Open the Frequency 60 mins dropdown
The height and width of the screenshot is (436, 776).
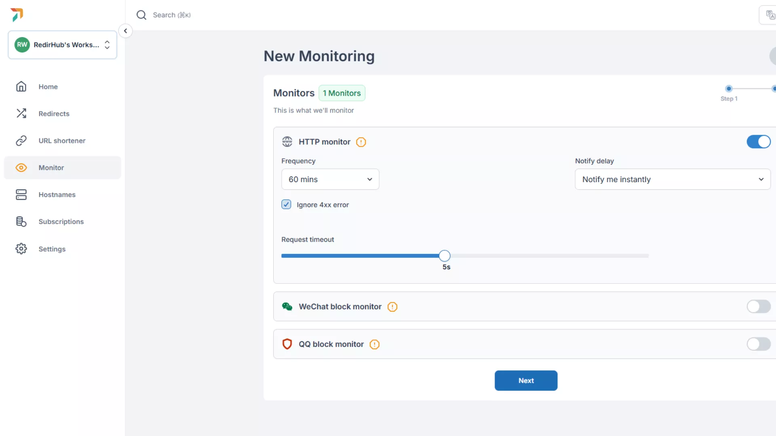pos(330,179)
